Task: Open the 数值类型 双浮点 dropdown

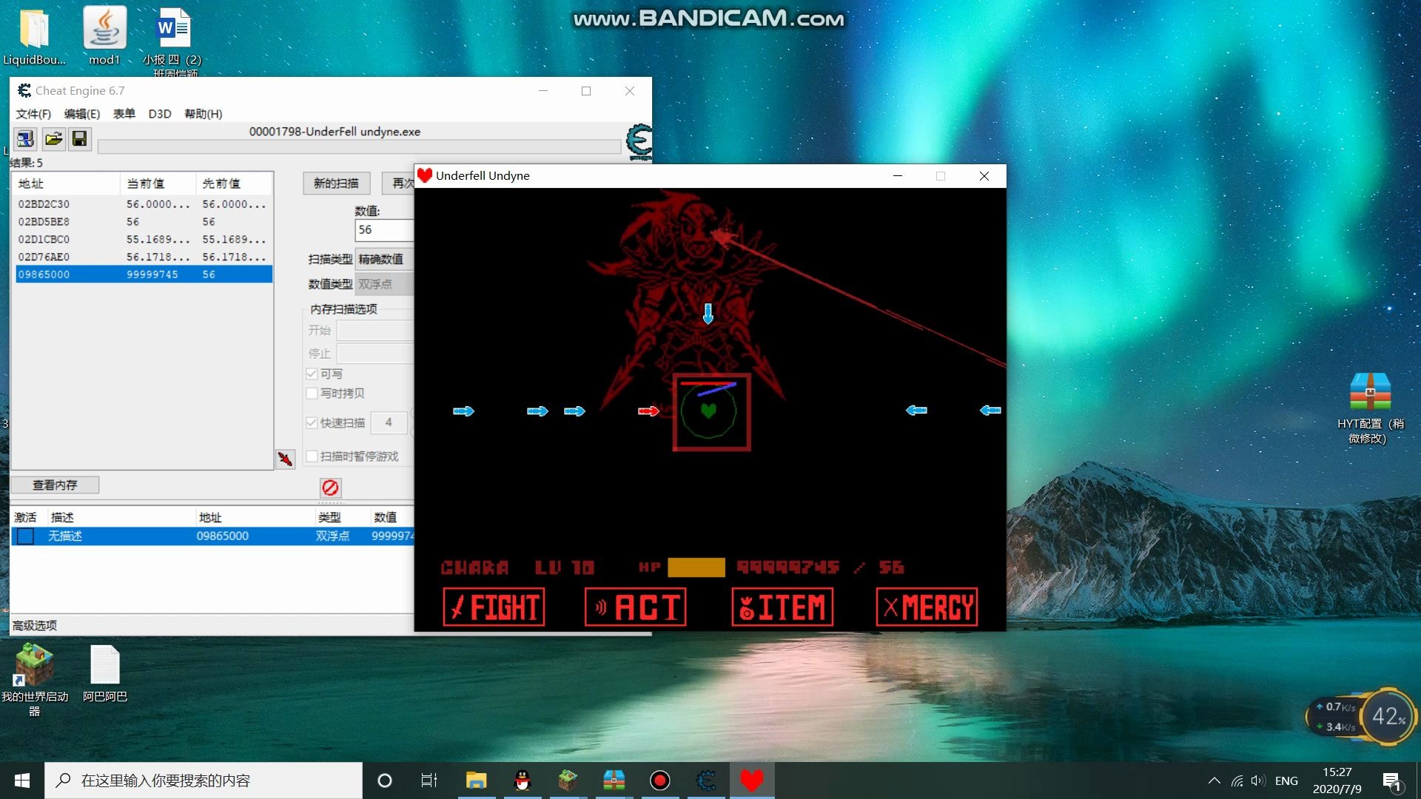Action: coord(384,284)
